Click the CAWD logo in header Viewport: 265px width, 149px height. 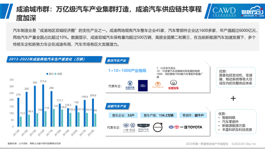(x=224, y=11)
